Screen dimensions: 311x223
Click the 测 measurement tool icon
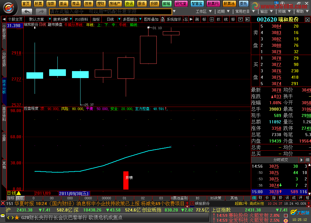click(197, 19)
